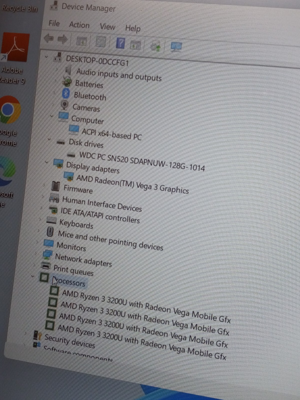Click the toolbar Forward arrow
300x400 pixels.
(x=62, y=39)
